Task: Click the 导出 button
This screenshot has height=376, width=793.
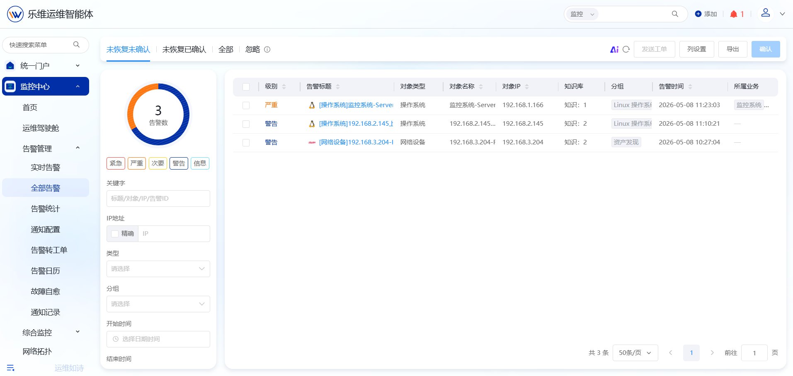Action: click(x=733, y=49)
